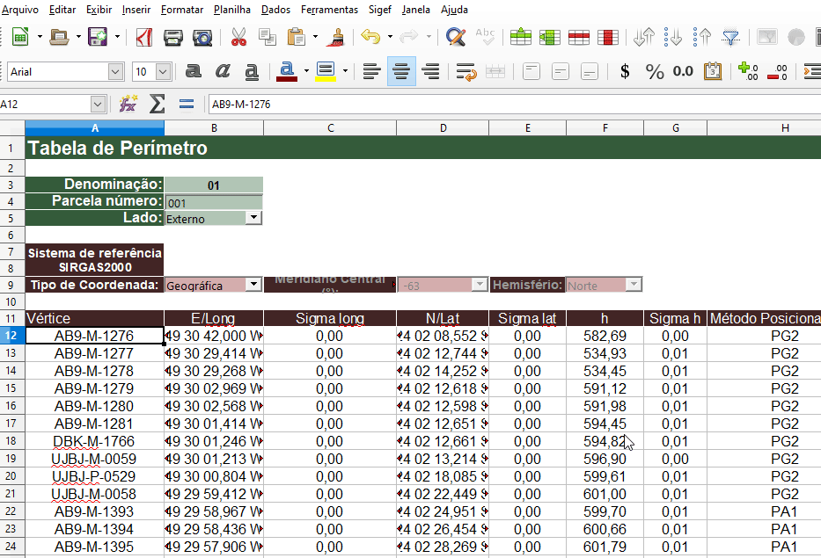Click the Sum sigma icon
821x558 pixels.
click(158, 104)
